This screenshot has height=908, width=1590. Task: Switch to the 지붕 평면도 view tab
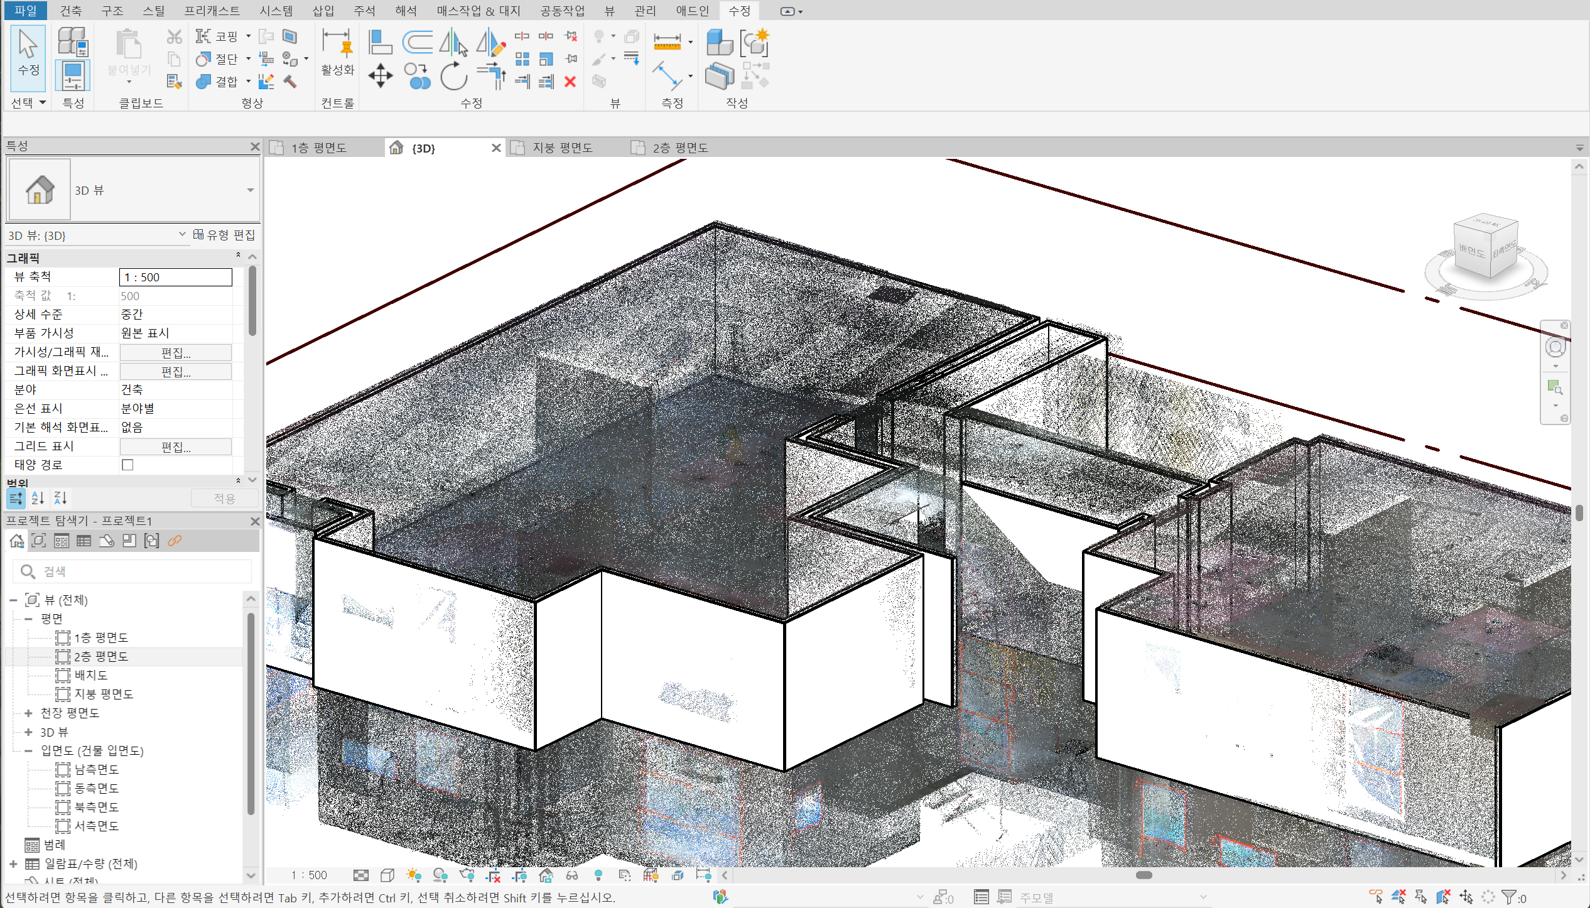pos(562,148)
